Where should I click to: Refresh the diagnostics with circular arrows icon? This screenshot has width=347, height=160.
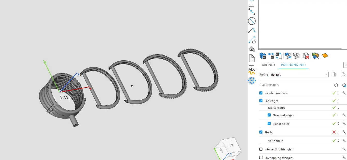point(336,85)
